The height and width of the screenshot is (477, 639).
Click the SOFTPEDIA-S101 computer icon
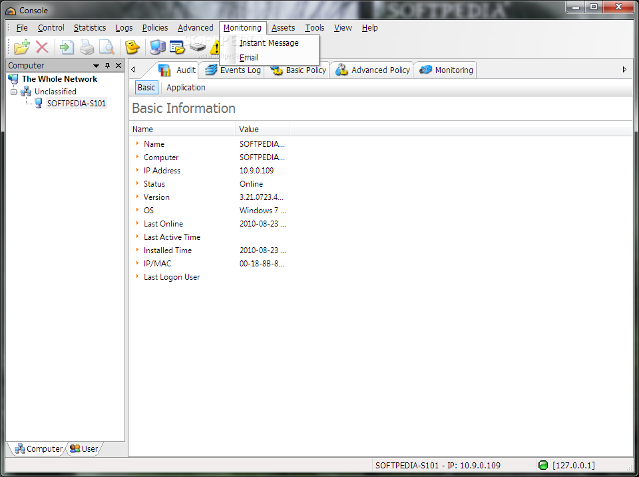[39, 103]
